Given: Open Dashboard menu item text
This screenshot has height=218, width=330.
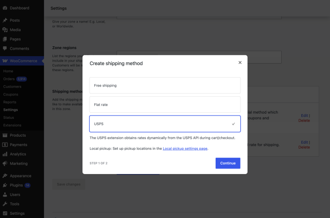Looking at the screenshot, I should (20, 8).
